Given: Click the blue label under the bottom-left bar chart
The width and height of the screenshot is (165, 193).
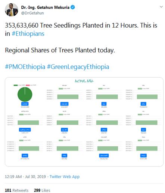Looking at the screenshot, I should coord(25,156).
